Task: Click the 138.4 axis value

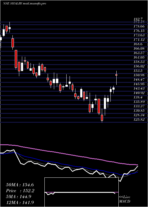Action: tap(138, 97)
